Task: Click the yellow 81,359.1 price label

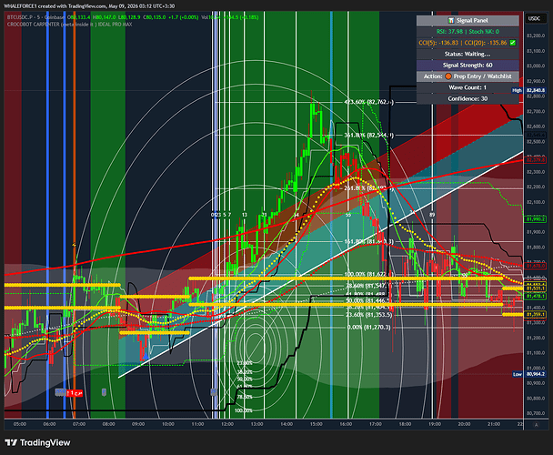Action: pos(536,314)
